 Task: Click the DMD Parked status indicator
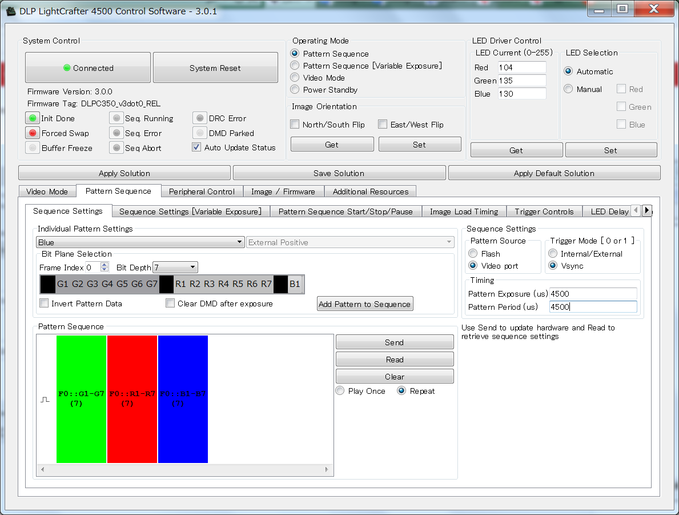pyautogui.click(x=200, y=133)
